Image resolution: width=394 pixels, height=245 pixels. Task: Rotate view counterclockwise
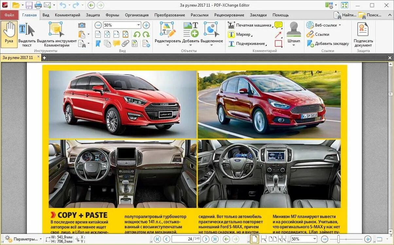137,34
